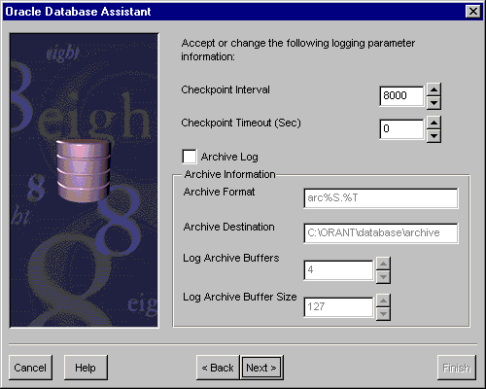The height and width of the screenshot is (389, 486).
Task: Click into the Checkpoint Timeout field
Action: [x=401, y=129]
